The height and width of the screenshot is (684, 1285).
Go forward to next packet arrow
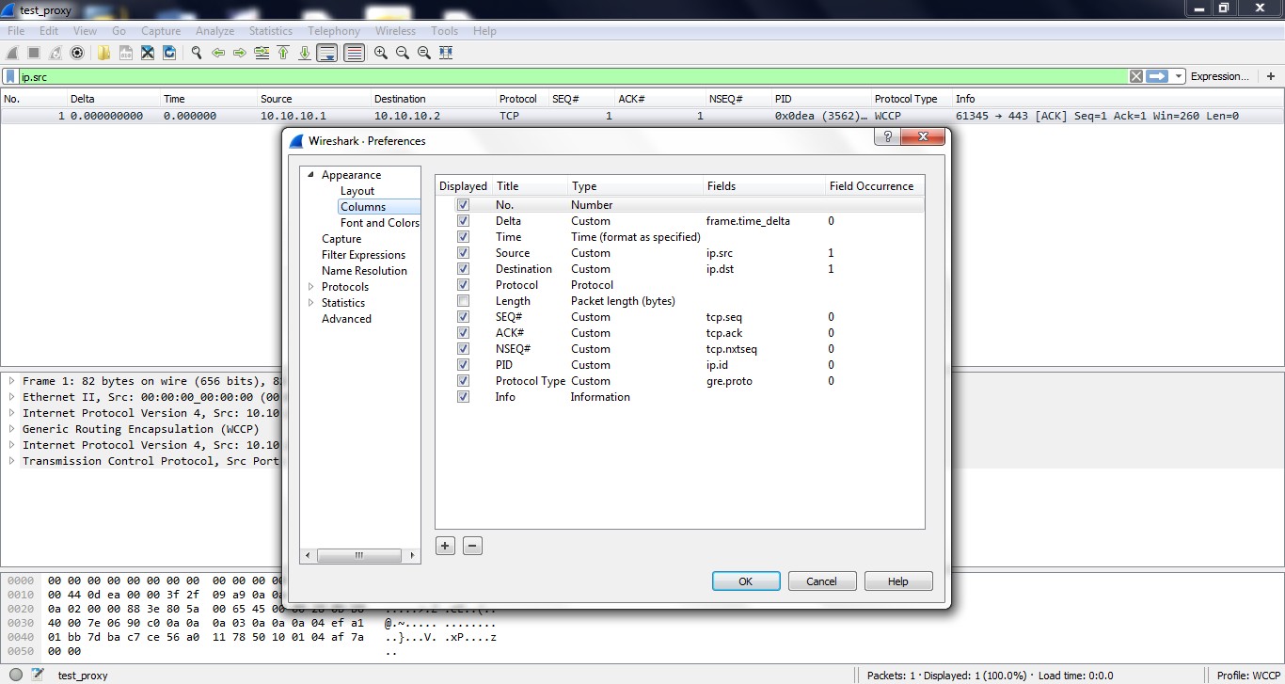coord(240,53)
